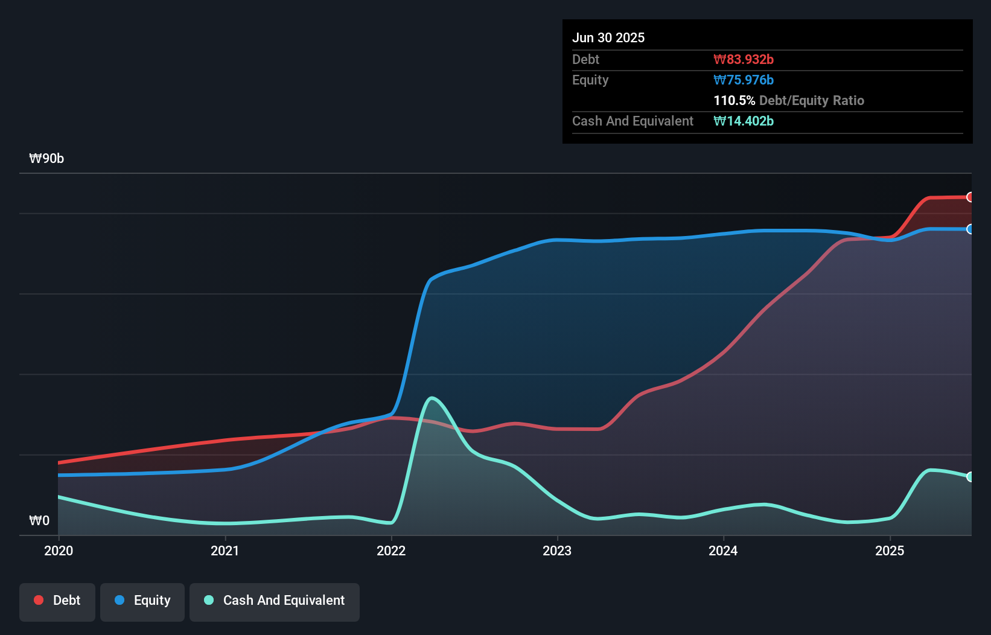Select the 2025 axis label
Image resolution: width=991 pixels, height=635 pixels.
[890, 550]
